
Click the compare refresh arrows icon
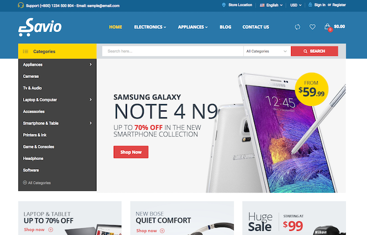[x=297, y=27]
